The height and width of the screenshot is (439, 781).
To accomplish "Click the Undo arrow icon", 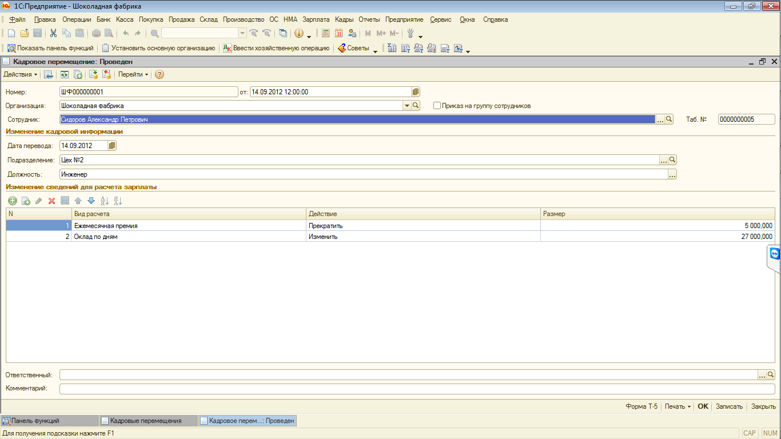I will pyautogui.click(x=126, y=33).
